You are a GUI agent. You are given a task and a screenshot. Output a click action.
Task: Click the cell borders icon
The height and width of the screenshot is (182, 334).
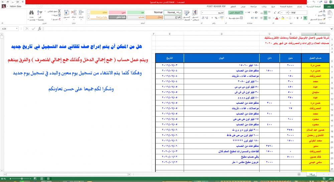pos(290,18)
